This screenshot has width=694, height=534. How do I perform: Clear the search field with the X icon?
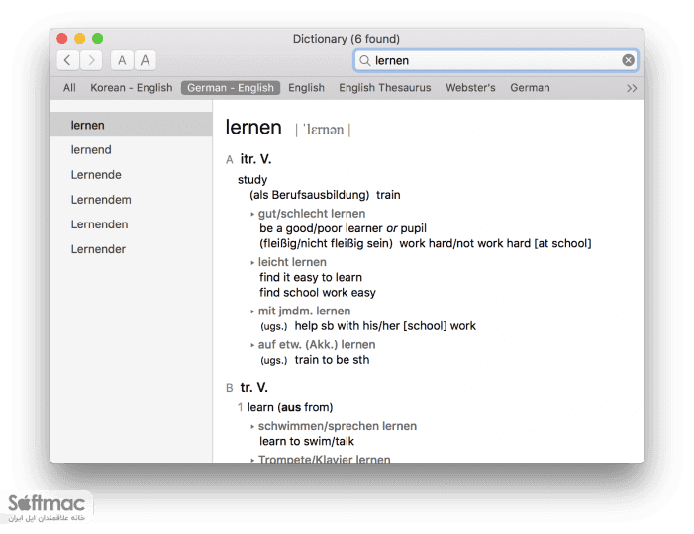click(628, 60)
